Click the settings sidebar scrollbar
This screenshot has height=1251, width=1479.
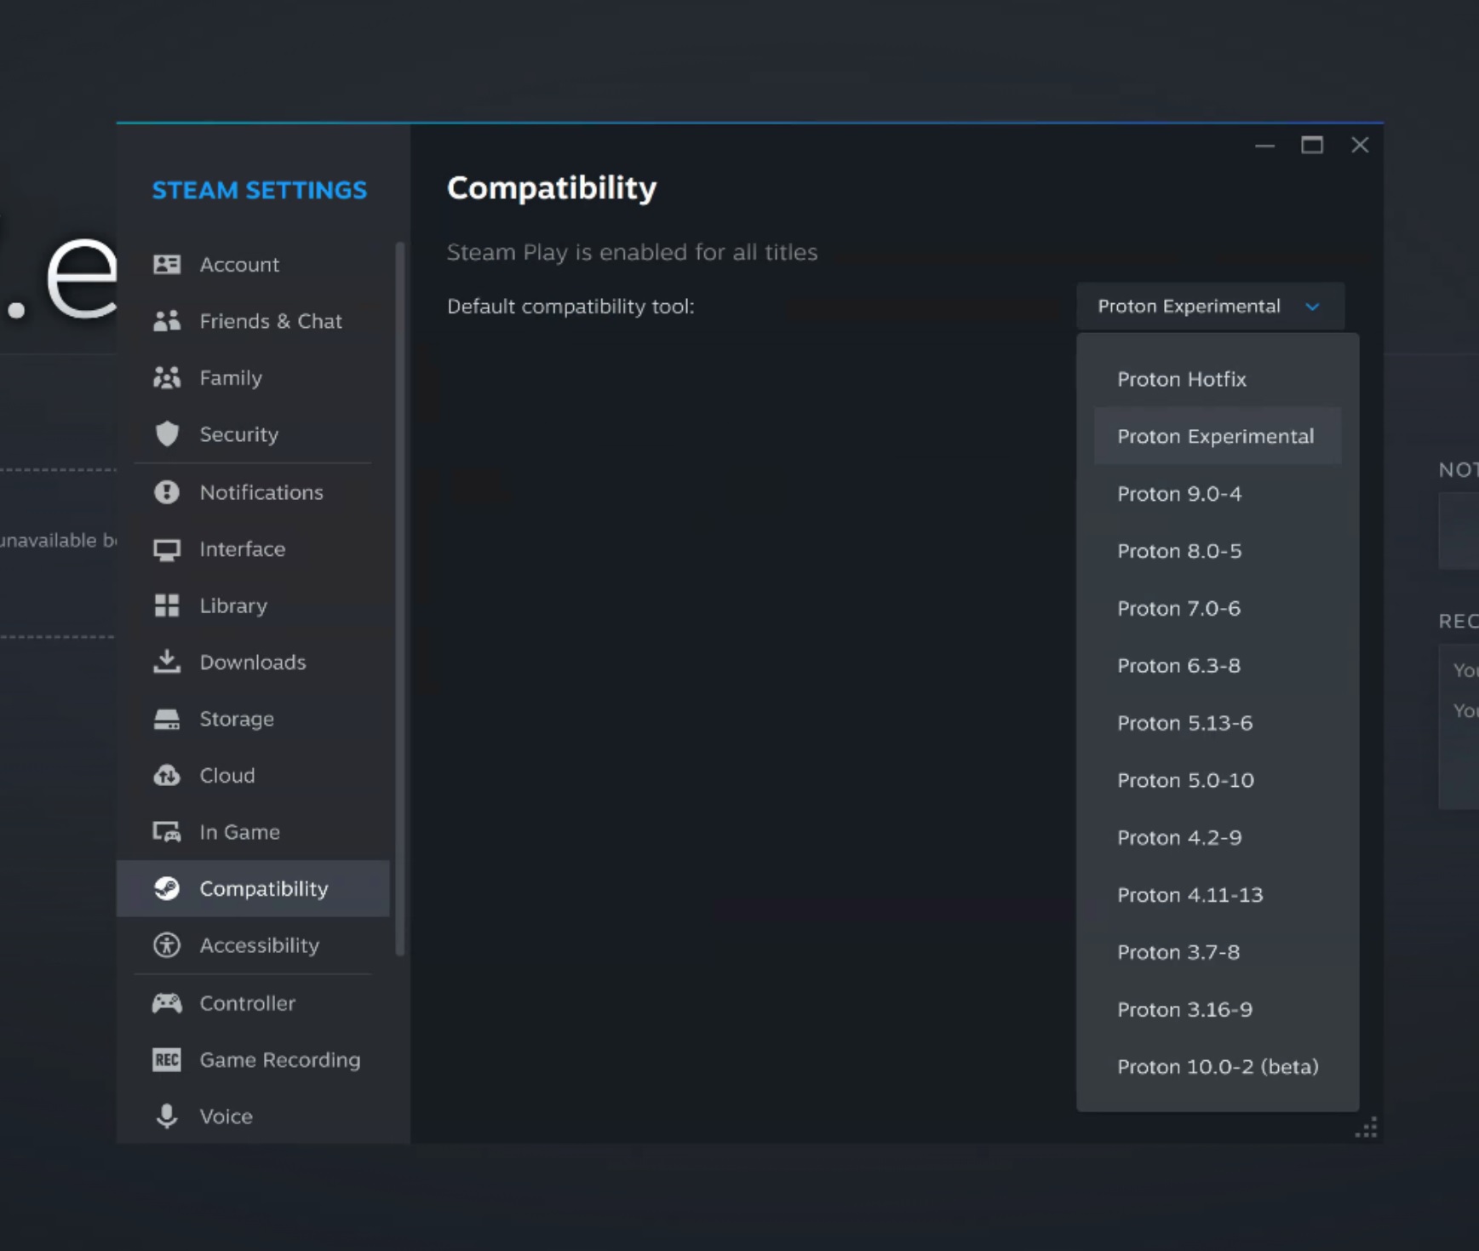(x=399, y=599)
